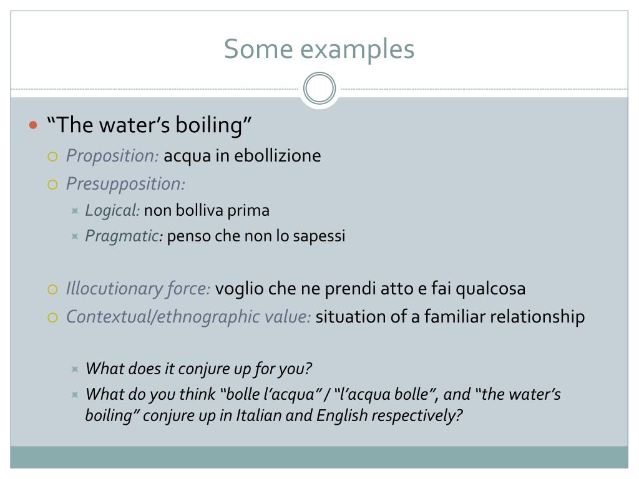Click "voglio che ne prendi atto e fai qualcosa"
This screenshot has width=639, height=479.
371,289
